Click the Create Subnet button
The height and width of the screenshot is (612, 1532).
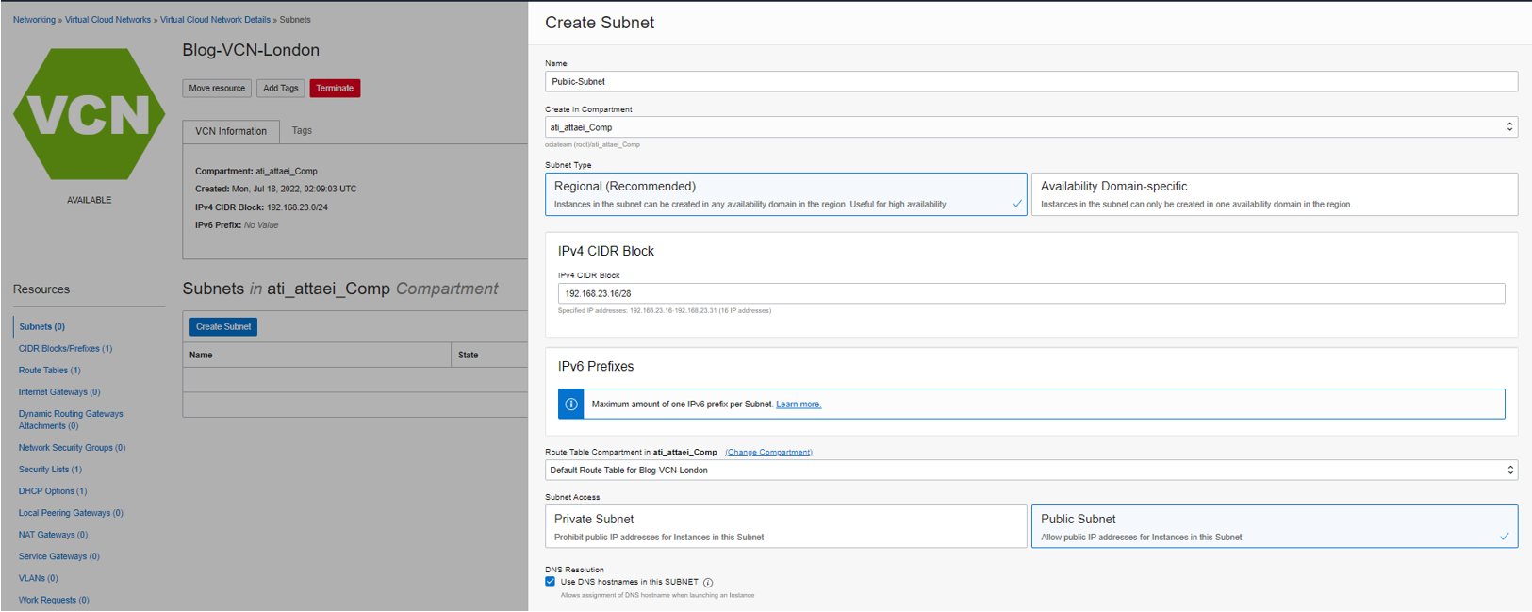[223, 326]
